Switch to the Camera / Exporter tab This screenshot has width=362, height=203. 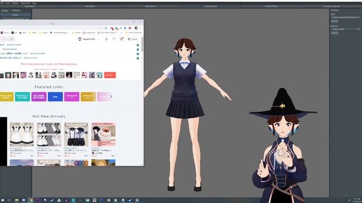tap(331, 6)
